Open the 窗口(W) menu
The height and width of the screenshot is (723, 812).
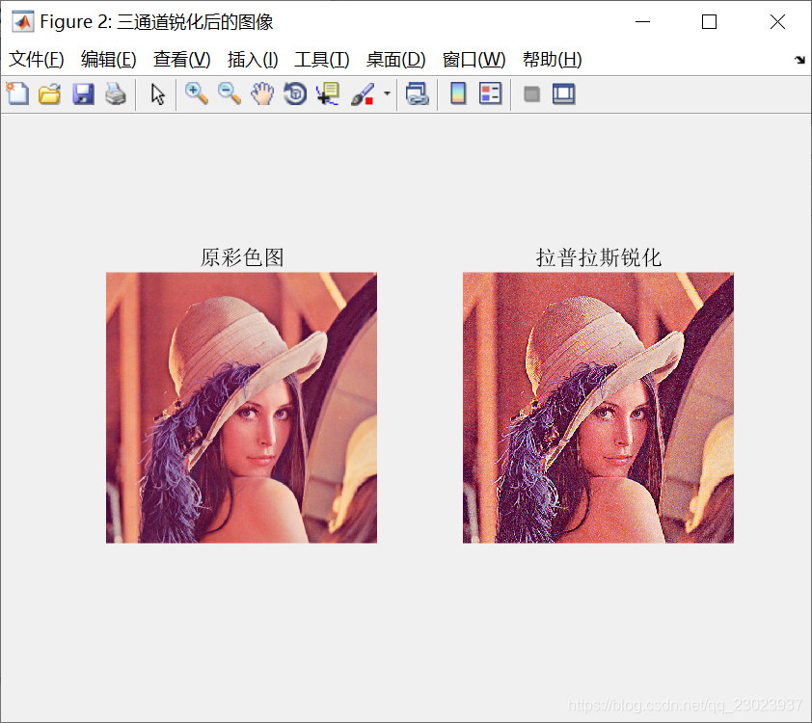pos(474,60)
